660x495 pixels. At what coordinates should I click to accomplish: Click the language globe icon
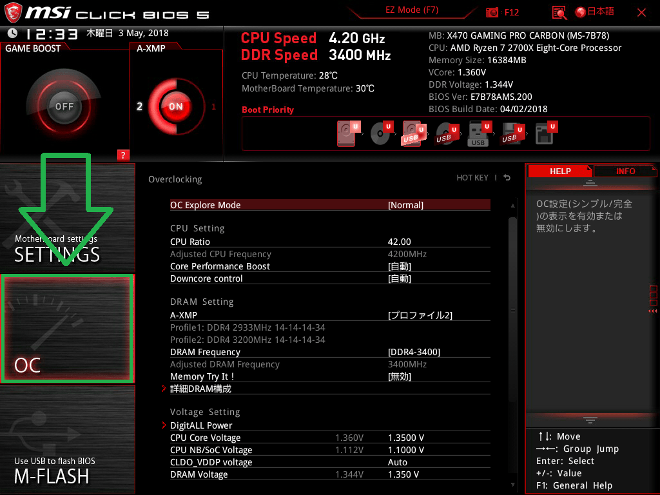click(x=580, y=12)
